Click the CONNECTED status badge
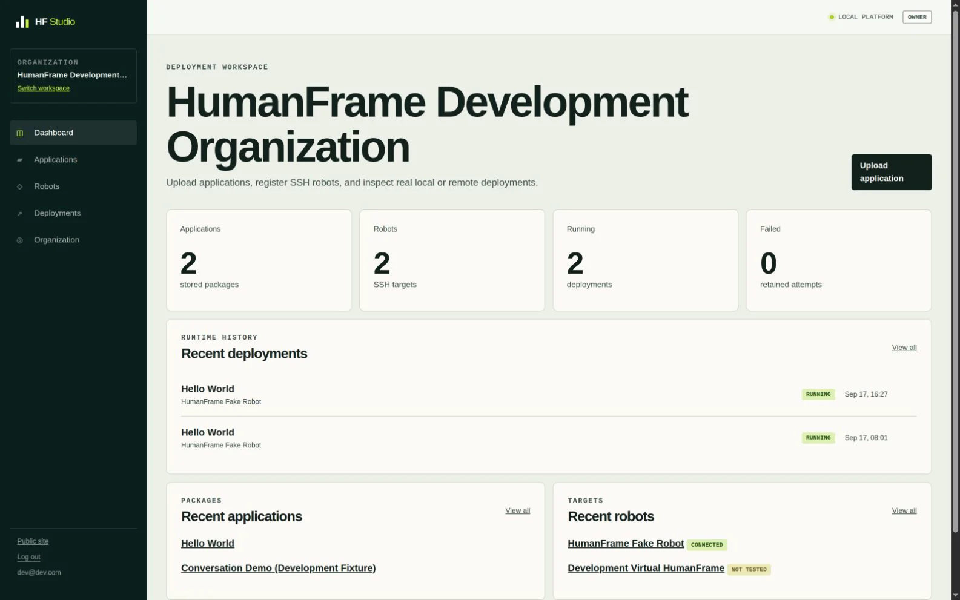 [x=707, y=545]
